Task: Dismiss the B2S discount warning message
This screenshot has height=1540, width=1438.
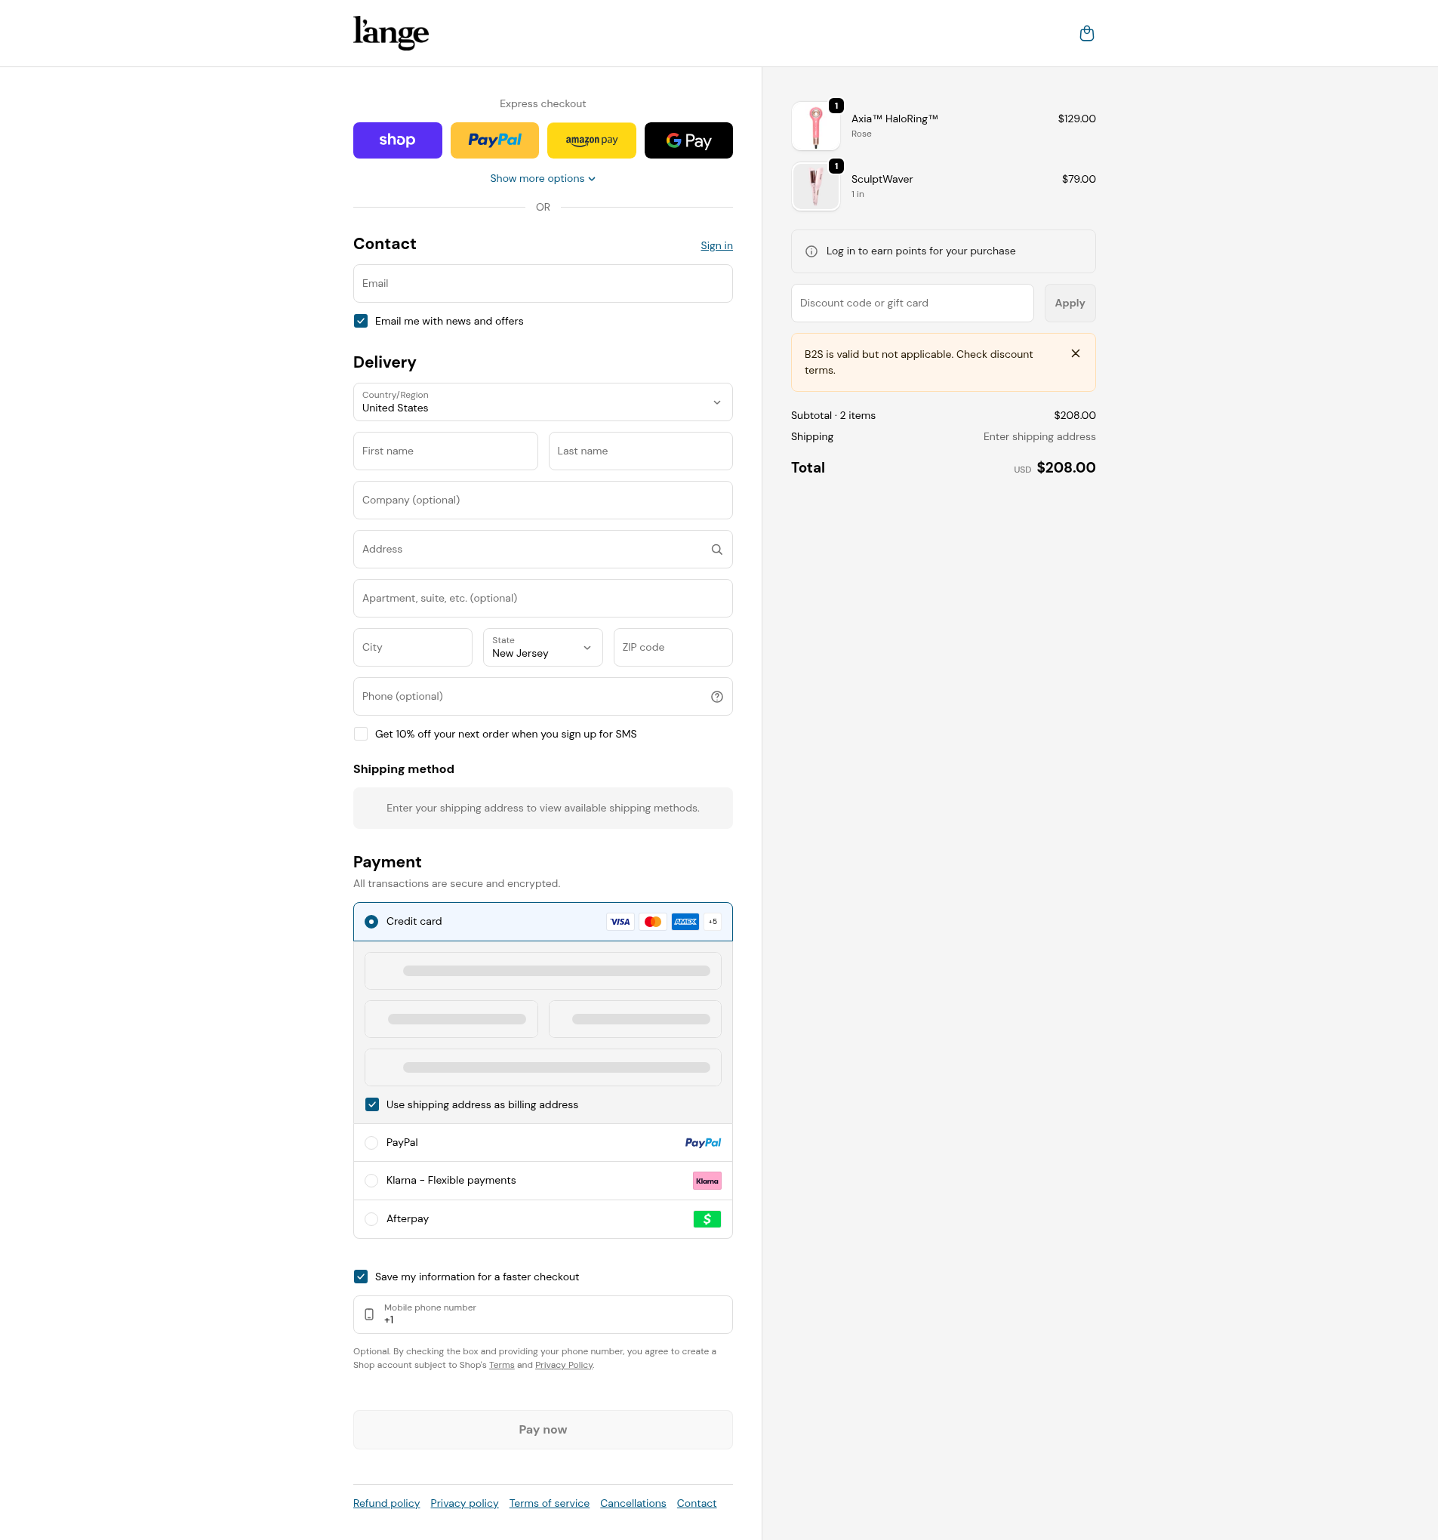Action: pyautogui.click(x=1076, y=353)
